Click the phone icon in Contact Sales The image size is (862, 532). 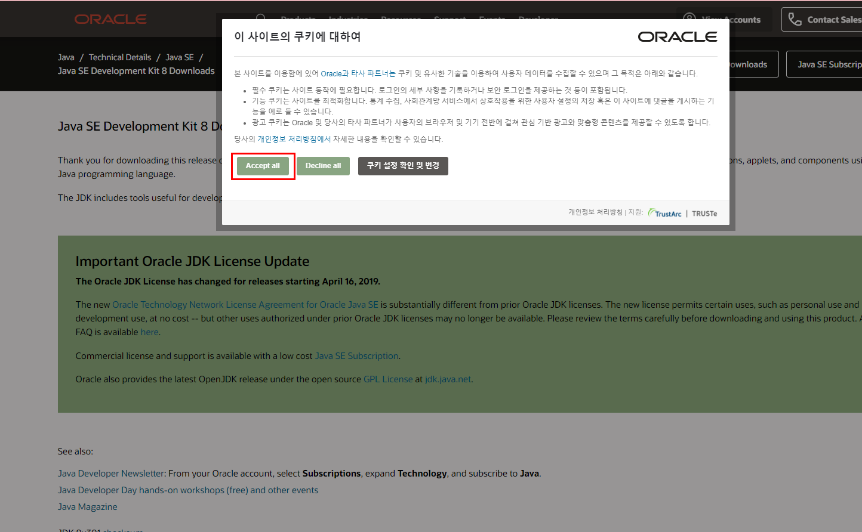(x=795, y=19)
